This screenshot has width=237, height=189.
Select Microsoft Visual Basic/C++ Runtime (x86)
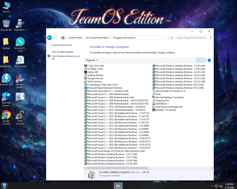point(106,91)
